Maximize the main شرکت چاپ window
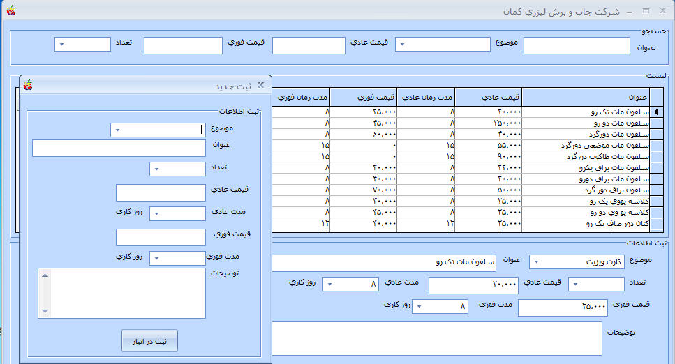 [x=646, y=10]
